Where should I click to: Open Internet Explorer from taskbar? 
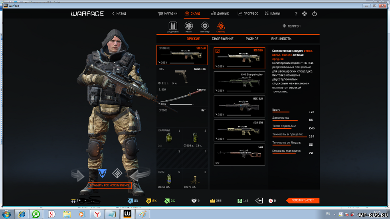pos(22,214)
